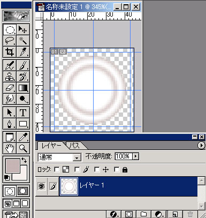Viewport: 206px width, 218px height.
Task: Open foreground color picker swatch
Action: tap(13, 166)
